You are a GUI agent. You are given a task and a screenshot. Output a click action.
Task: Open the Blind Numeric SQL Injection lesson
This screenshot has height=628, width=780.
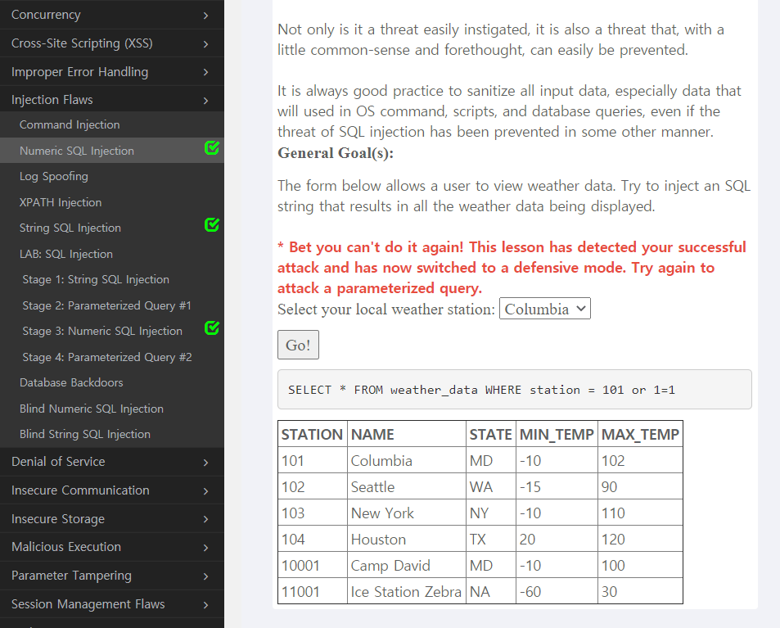[x=112, y=409]
